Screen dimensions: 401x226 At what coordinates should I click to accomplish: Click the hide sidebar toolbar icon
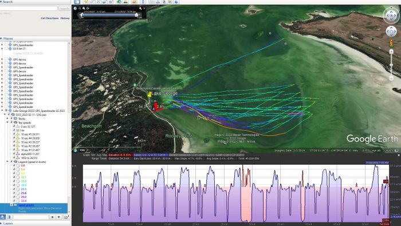77,2
